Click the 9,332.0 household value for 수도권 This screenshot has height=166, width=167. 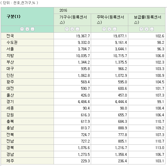[x=84, y=43]
